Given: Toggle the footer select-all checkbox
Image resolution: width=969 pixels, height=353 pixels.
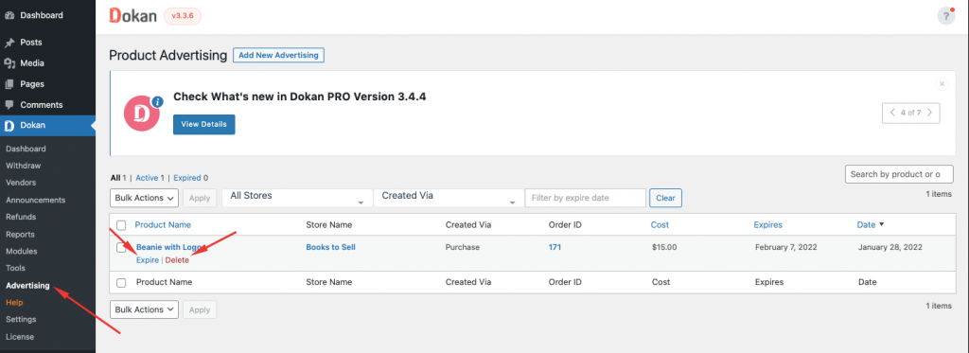Looking at the screenshot, I should [x=121, y=283].
